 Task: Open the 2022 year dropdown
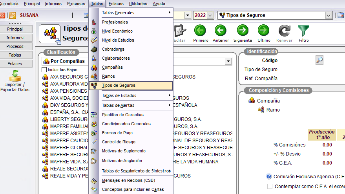pos(210,15)
